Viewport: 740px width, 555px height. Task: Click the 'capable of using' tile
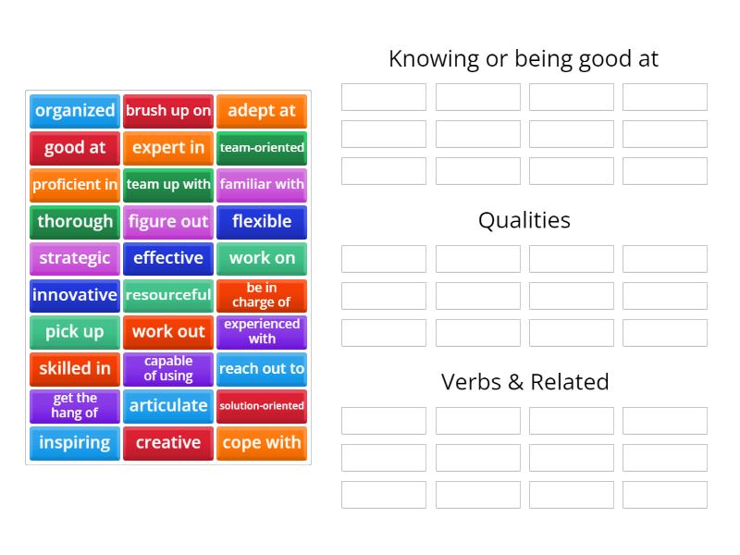click(168, 369)
